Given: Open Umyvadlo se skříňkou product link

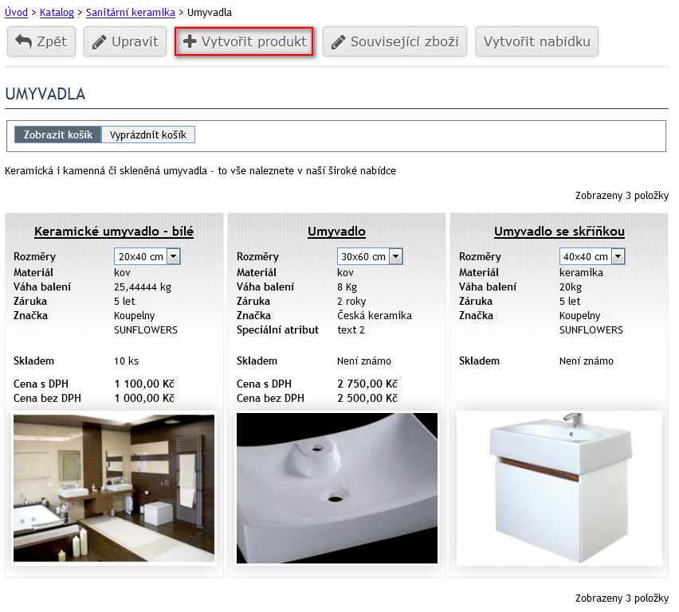Looking at the screenshot, I should click(559, 232).
